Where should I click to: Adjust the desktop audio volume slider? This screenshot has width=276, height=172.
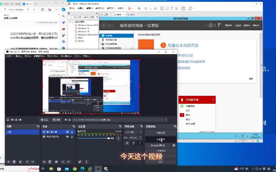coord(94,138)
